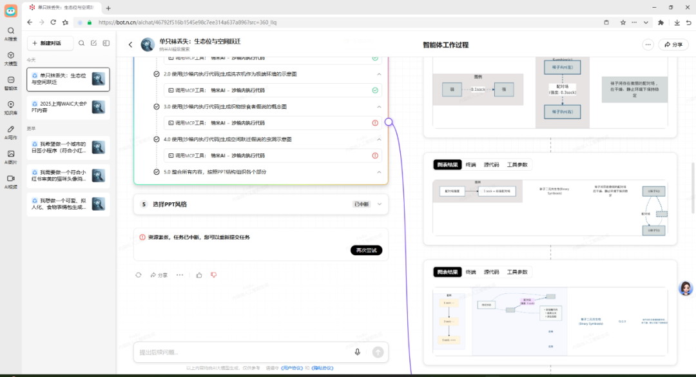
Task: Click the microphone voice input icon
Action: (358, 352)
